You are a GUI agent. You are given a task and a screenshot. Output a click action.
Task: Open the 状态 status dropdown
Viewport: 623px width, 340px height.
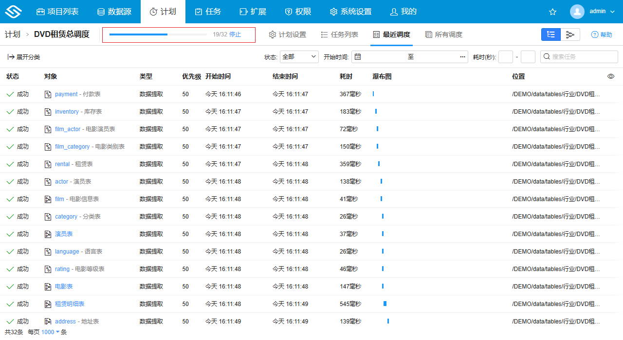[299, 57]
